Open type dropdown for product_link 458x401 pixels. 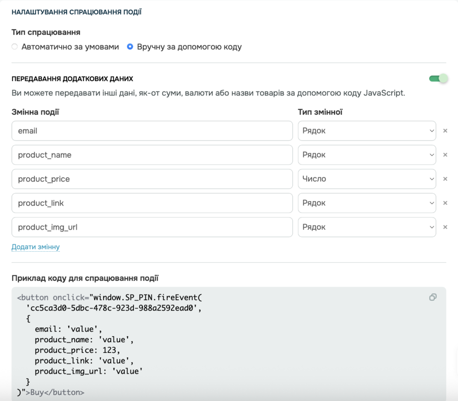(x=367, y=203)
